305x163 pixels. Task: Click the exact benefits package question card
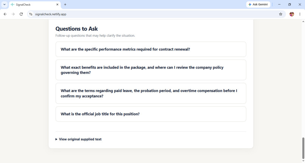(151, 70)
